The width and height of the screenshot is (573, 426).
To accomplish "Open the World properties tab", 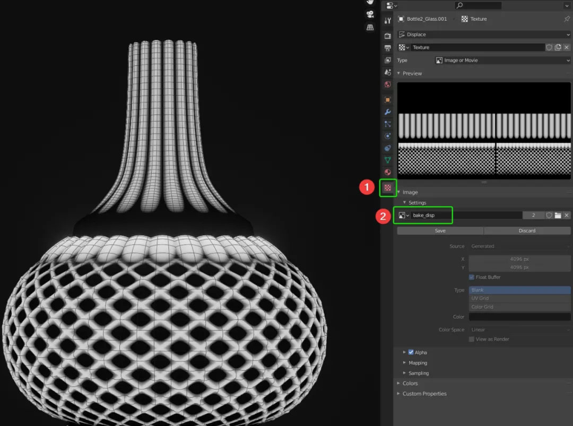I will (x=388, y=84).
